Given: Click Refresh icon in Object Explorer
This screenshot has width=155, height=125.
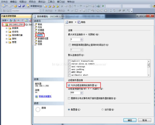Looking at the screenshot, I should 26,20.
